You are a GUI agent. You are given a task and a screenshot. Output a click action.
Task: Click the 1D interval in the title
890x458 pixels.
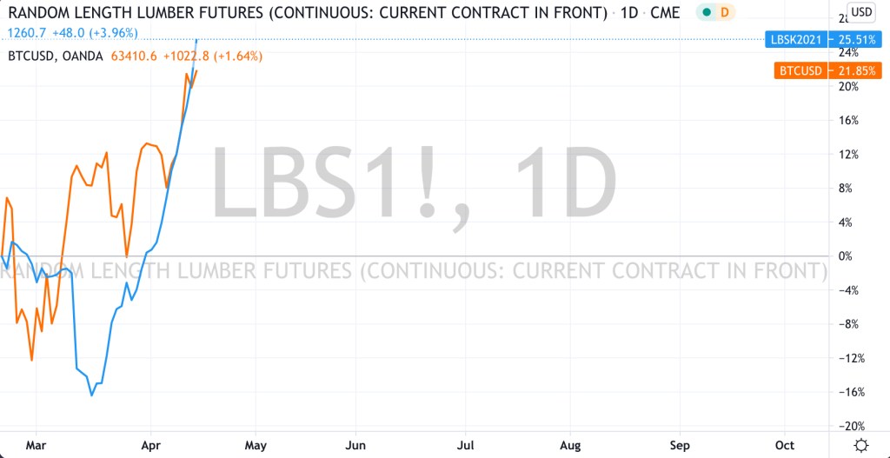pos(630,13)
